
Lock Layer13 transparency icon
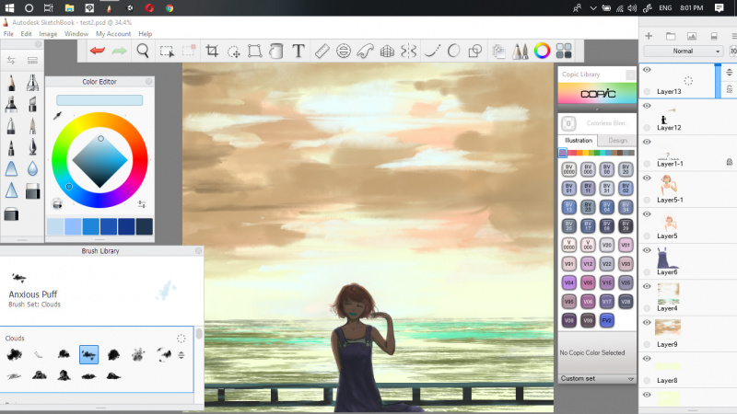[730, 89]
